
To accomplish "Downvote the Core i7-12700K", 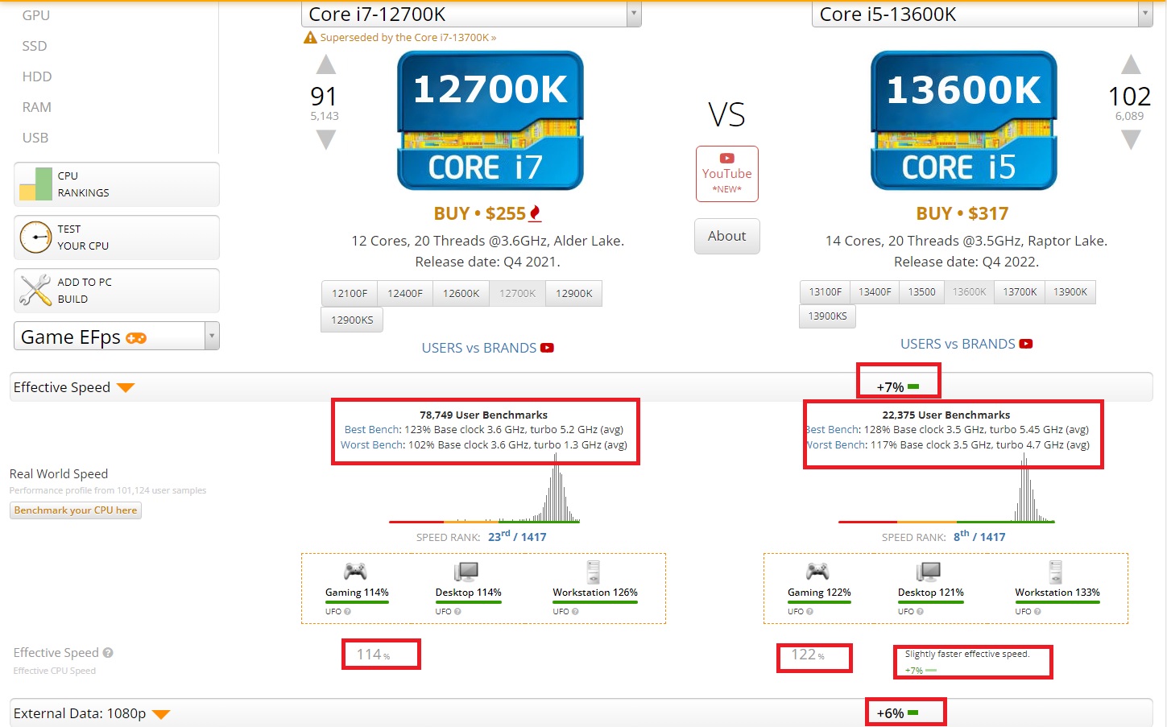I will (325, 140).
